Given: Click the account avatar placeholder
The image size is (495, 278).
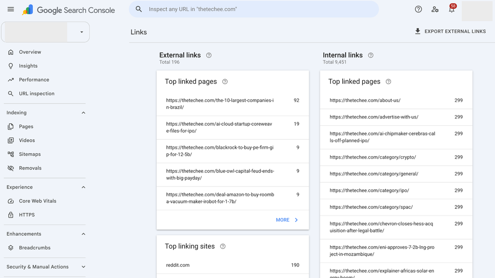Looking at the screenshot, I should click(477, 11).
